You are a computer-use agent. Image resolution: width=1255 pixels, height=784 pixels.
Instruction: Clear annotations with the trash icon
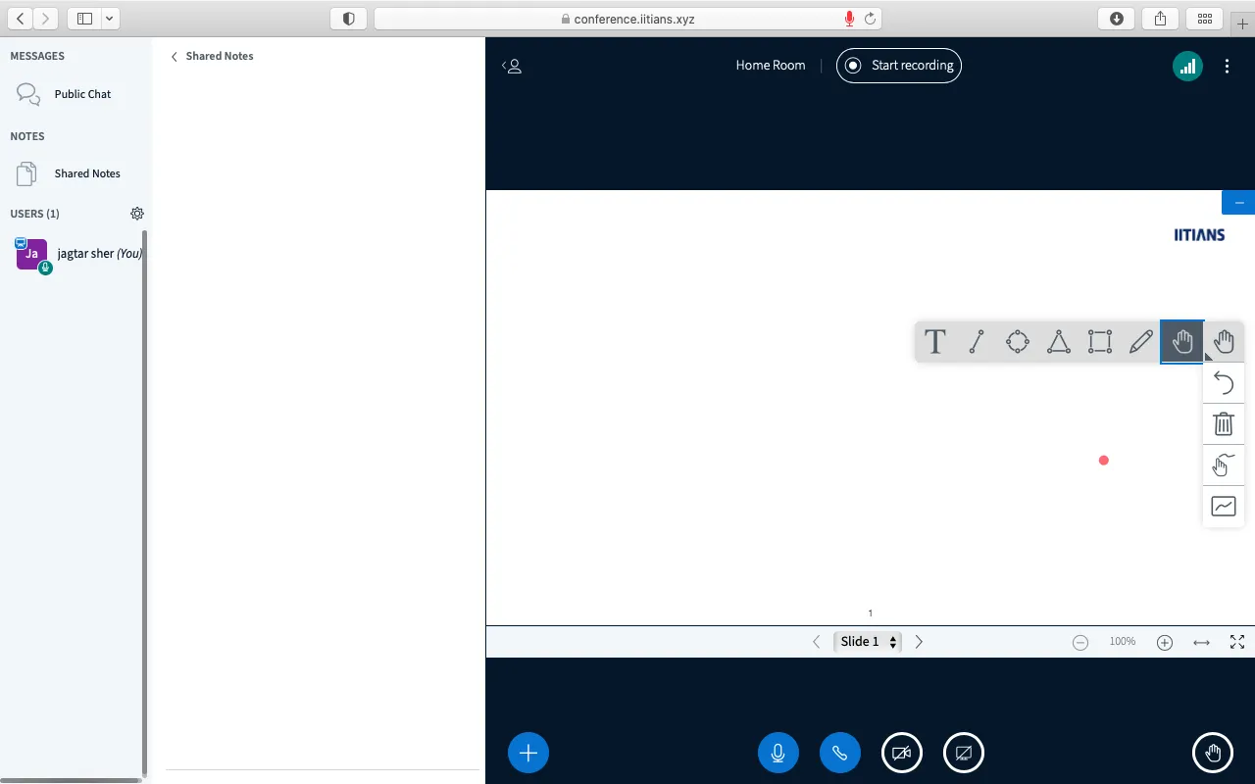pyautogui.click(x=1224, y=424)
